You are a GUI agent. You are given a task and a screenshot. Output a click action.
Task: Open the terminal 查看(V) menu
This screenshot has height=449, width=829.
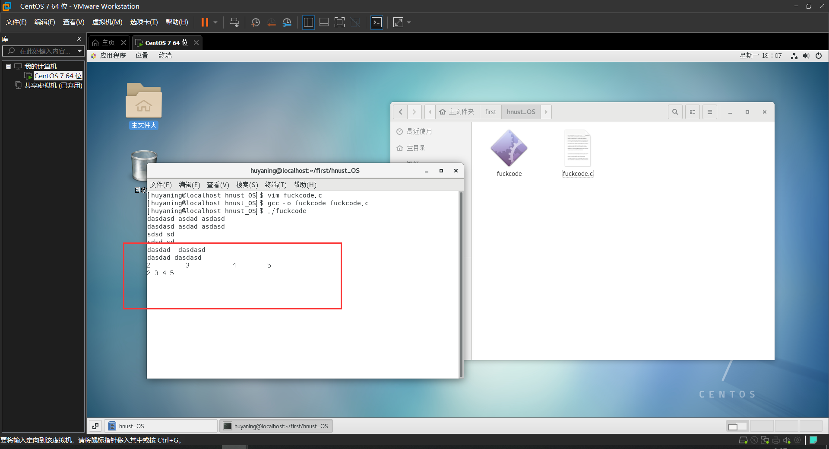coord(218,185)
